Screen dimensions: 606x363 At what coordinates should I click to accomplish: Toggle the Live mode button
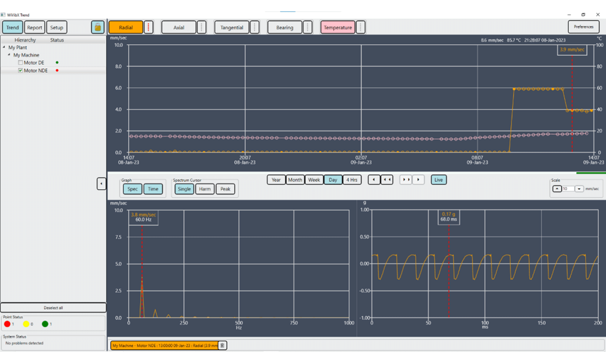tap(438, 180)
